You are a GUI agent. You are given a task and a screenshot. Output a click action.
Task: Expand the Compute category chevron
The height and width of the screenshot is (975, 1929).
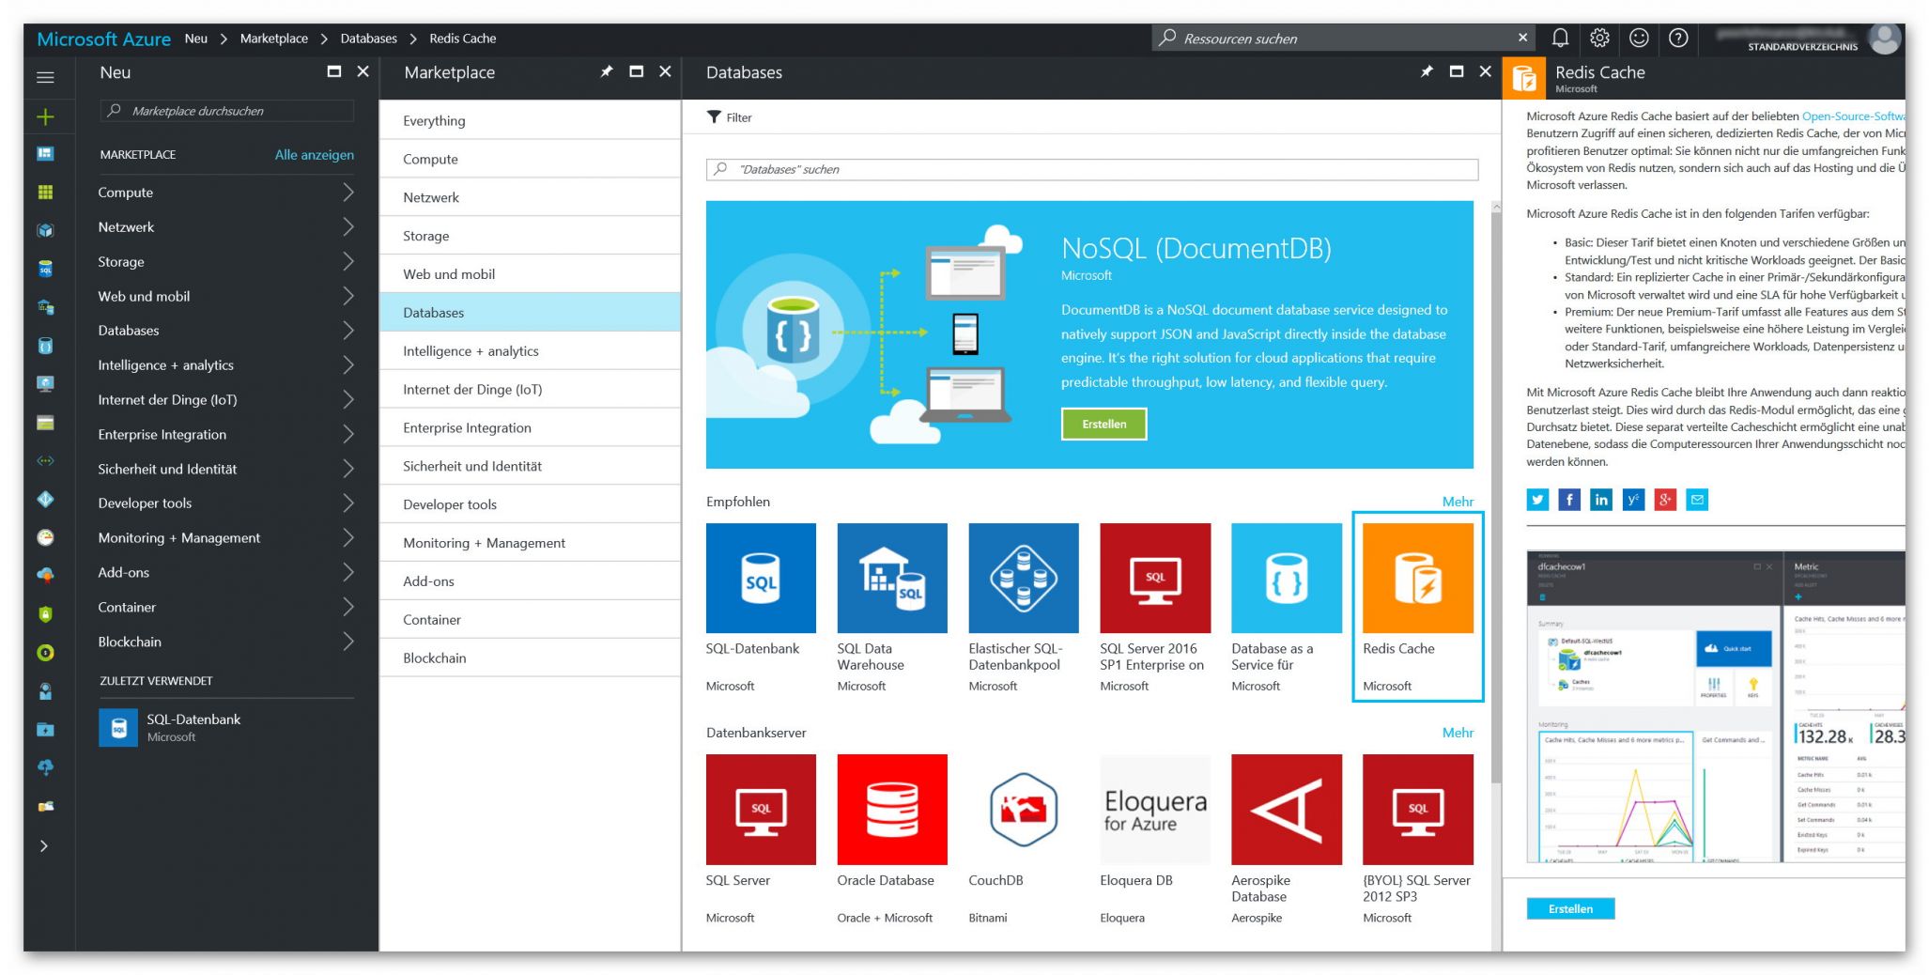coord(348,193)
